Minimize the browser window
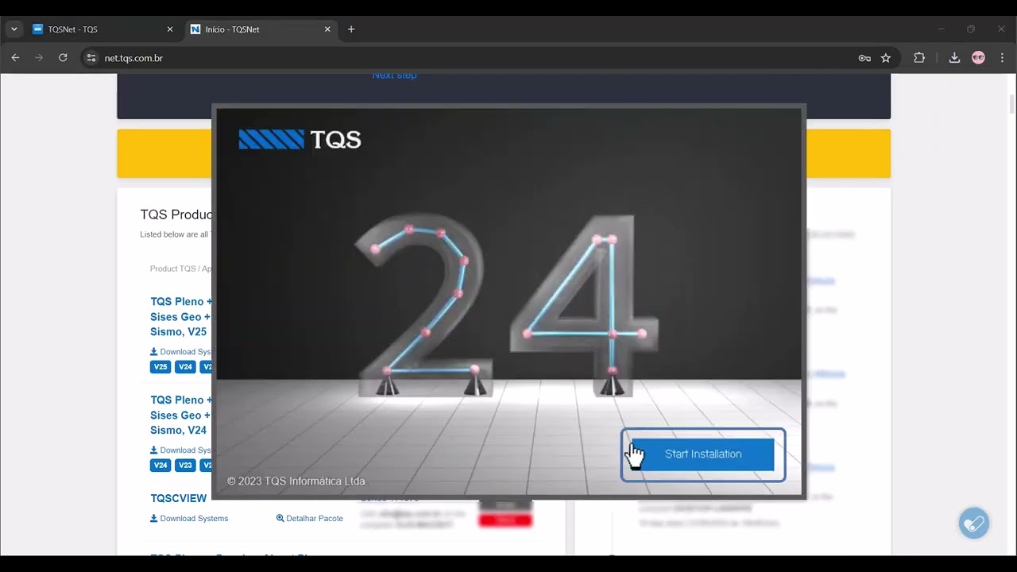Image resolution: width=1017 pixels, height=572 pixels. pos(941,29)
